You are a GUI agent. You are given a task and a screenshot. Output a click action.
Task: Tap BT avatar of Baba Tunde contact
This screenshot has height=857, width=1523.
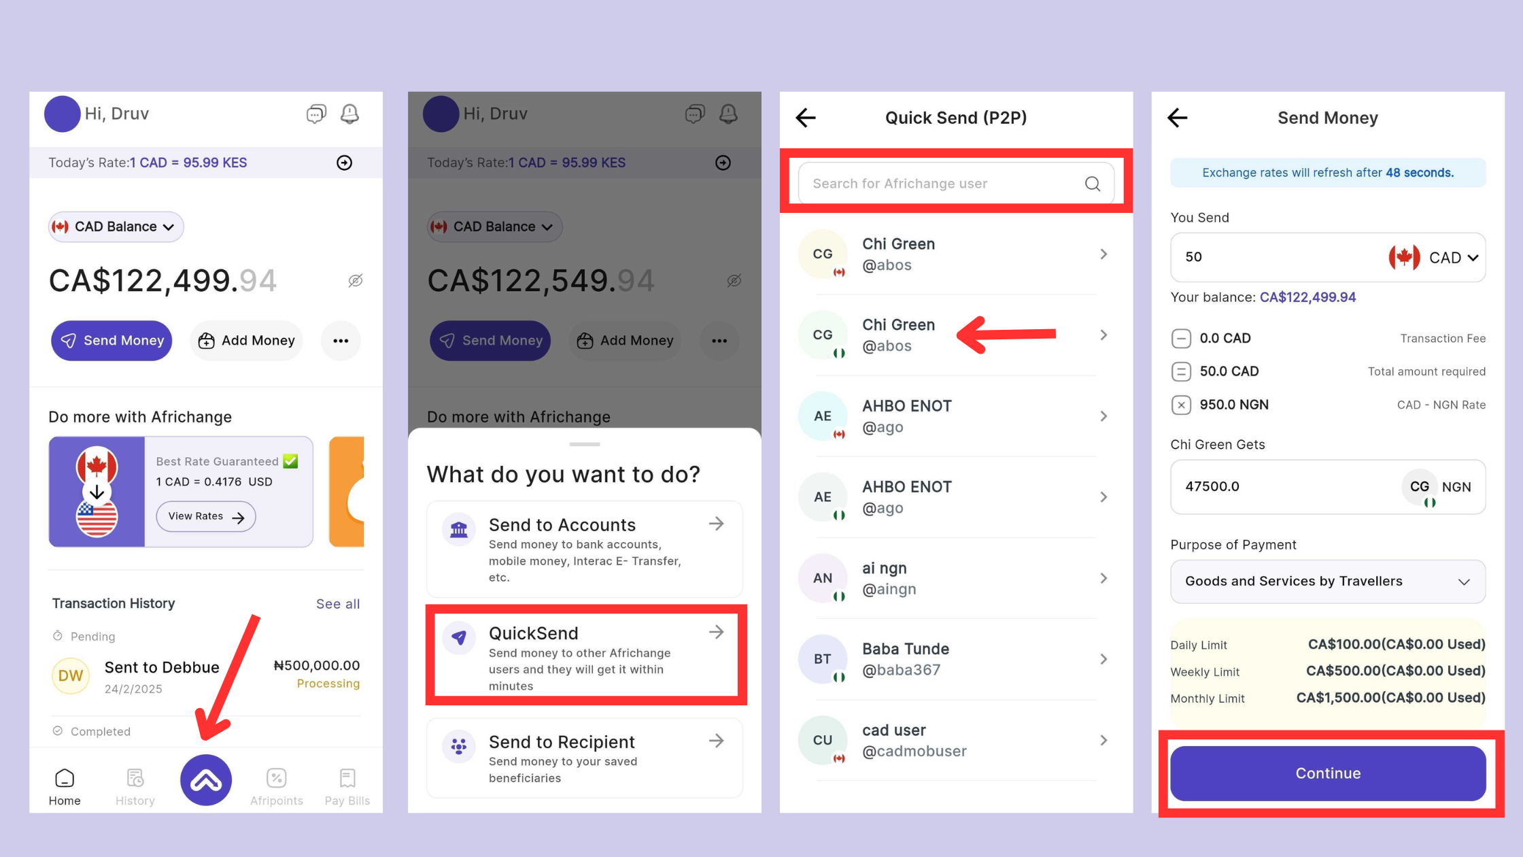click(x=823, y=659)
